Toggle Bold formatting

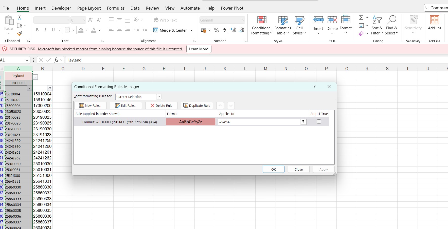click(37, 30)
